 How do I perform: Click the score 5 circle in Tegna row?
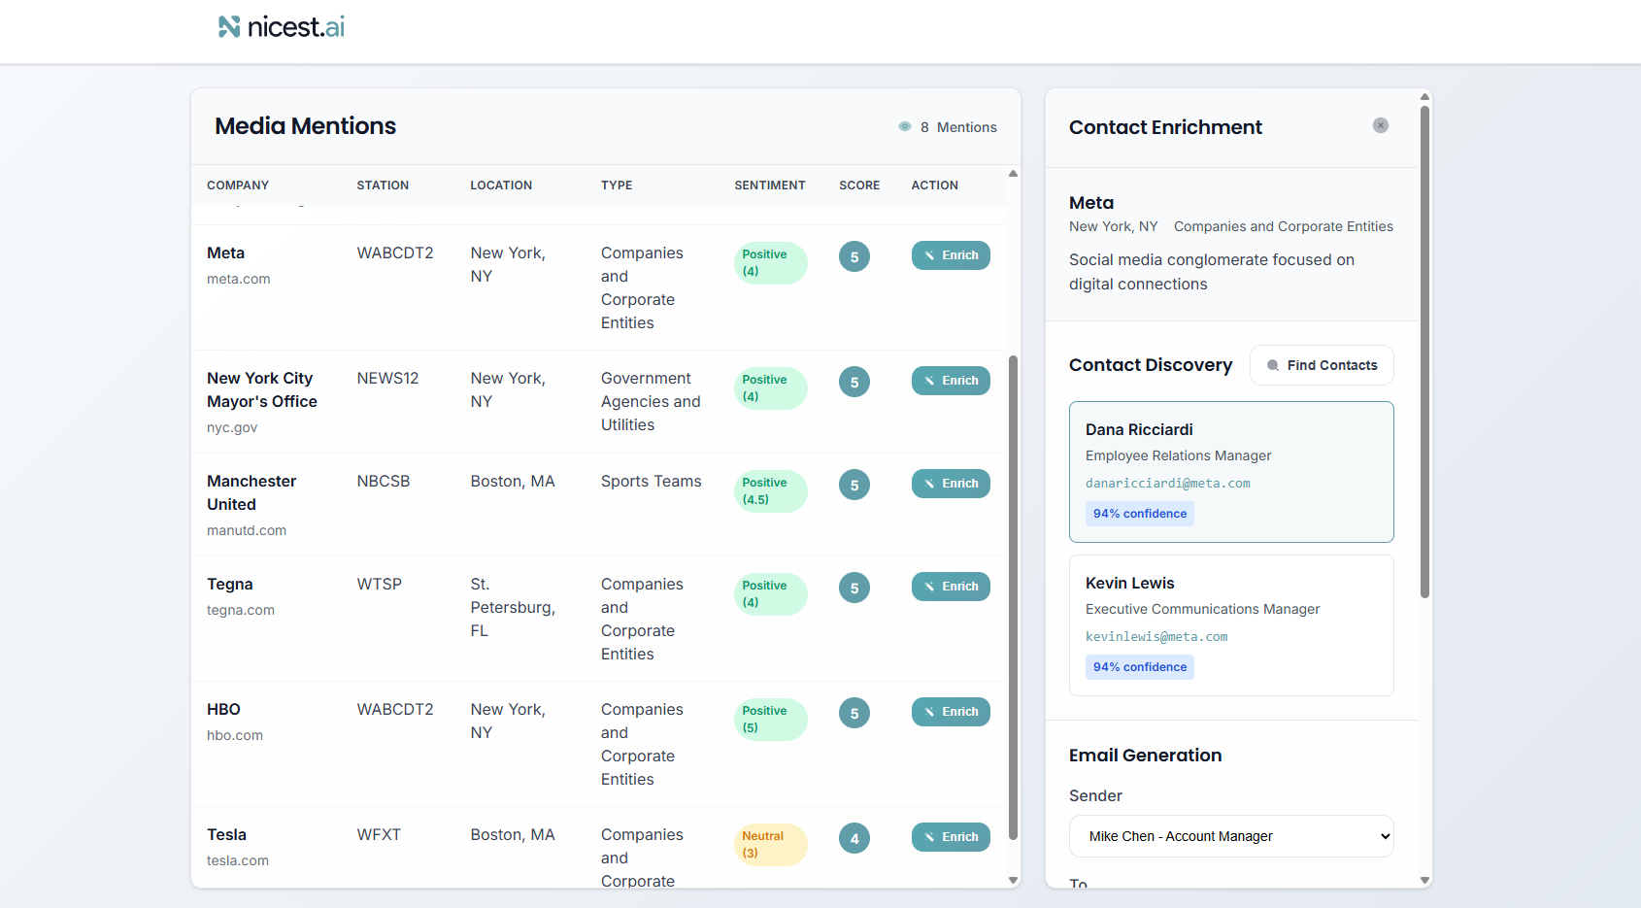click(854, 588)
